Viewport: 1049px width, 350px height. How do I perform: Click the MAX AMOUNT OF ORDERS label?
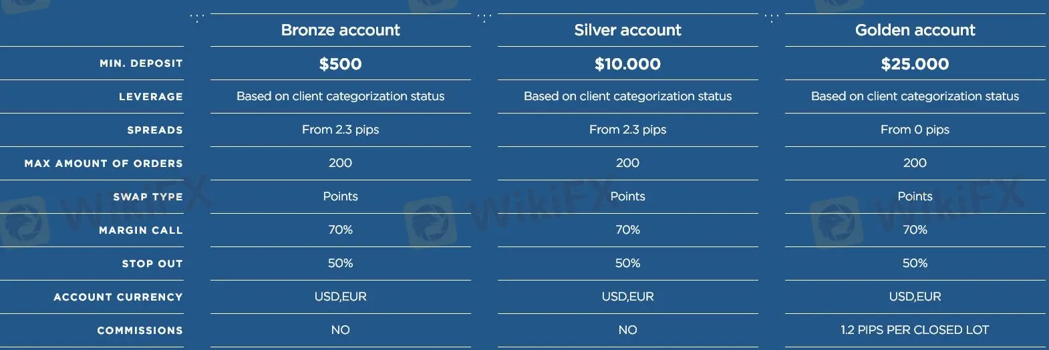104,164
